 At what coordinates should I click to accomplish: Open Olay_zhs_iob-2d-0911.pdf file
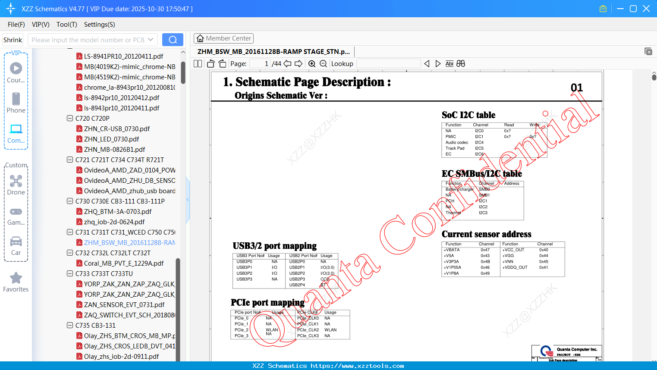(121, 356)
